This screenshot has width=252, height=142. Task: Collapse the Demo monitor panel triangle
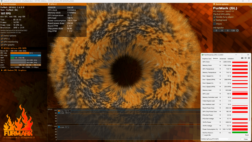point(2,4)
